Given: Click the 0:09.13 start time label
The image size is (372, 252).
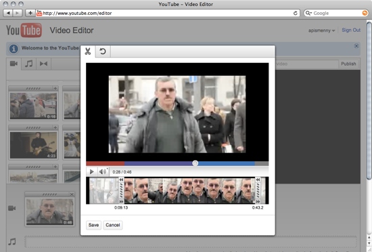Looking at the screenshot, I should point(121,207).
